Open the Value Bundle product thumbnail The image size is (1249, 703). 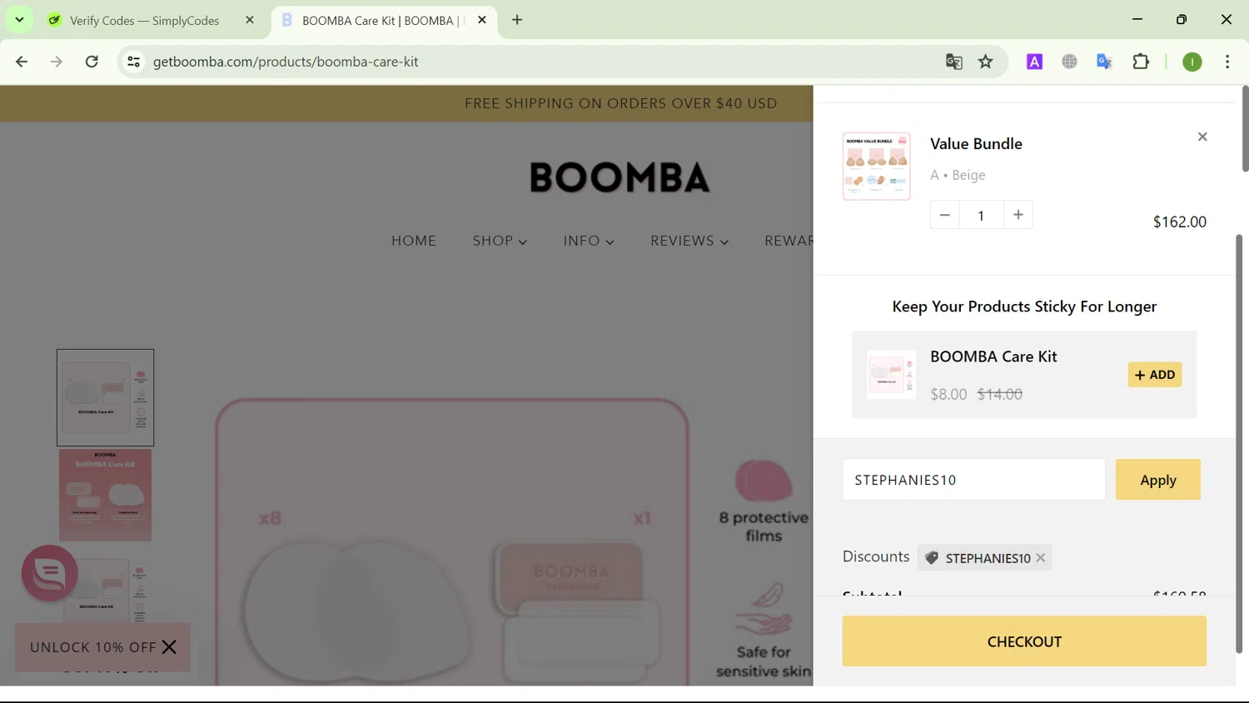[876, 166]
